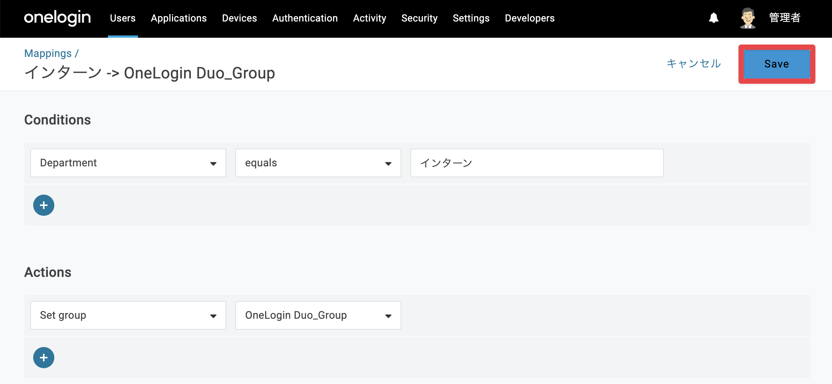Open the Security menu
The image size is (832, 384).
pyautogui.click(x=419, y=18)
